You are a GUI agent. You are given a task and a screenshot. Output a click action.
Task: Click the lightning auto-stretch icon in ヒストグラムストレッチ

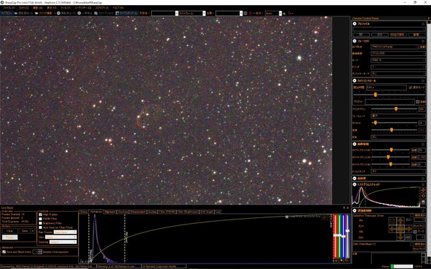point(423,190)
